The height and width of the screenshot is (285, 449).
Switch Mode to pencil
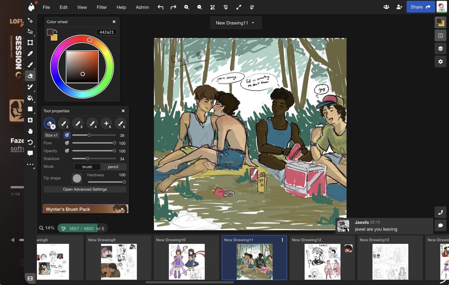coord(113,167)
